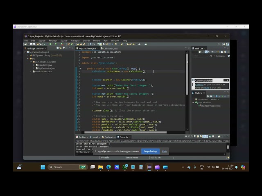Collapse com.sarath.calculator package node
This screenshot has width=262, height=196.
(31, 62)
